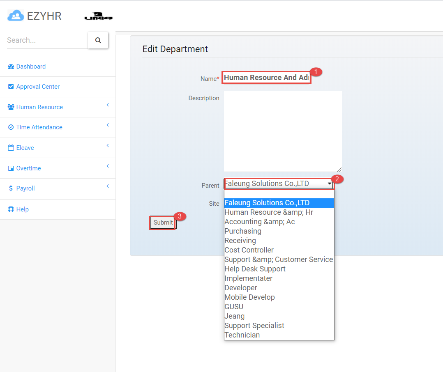443x372 pixels.
Task: Click inside the Description text area
Action: pos(282,131)
